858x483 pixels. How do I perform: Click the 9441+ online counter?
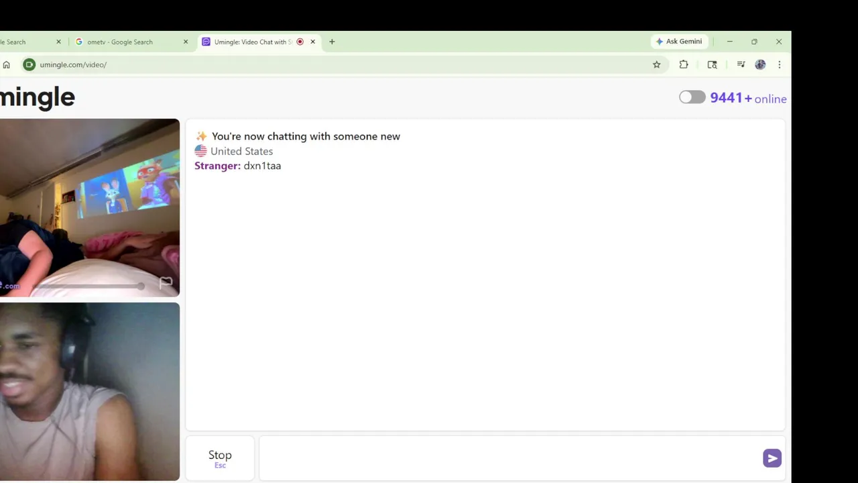[748, 98]
